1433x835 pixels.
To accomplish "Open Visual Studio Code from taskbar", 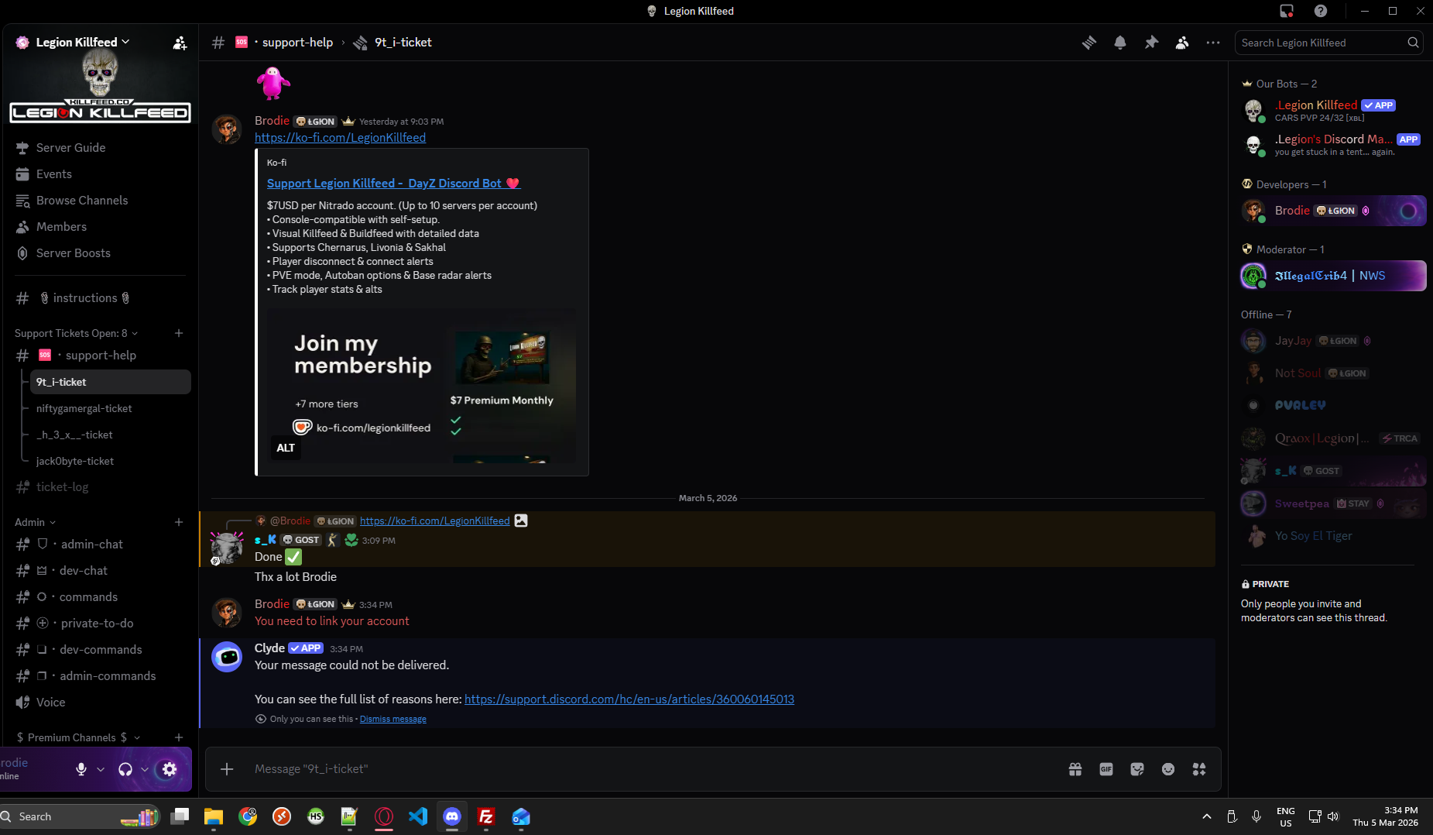I will coord(418,816).
